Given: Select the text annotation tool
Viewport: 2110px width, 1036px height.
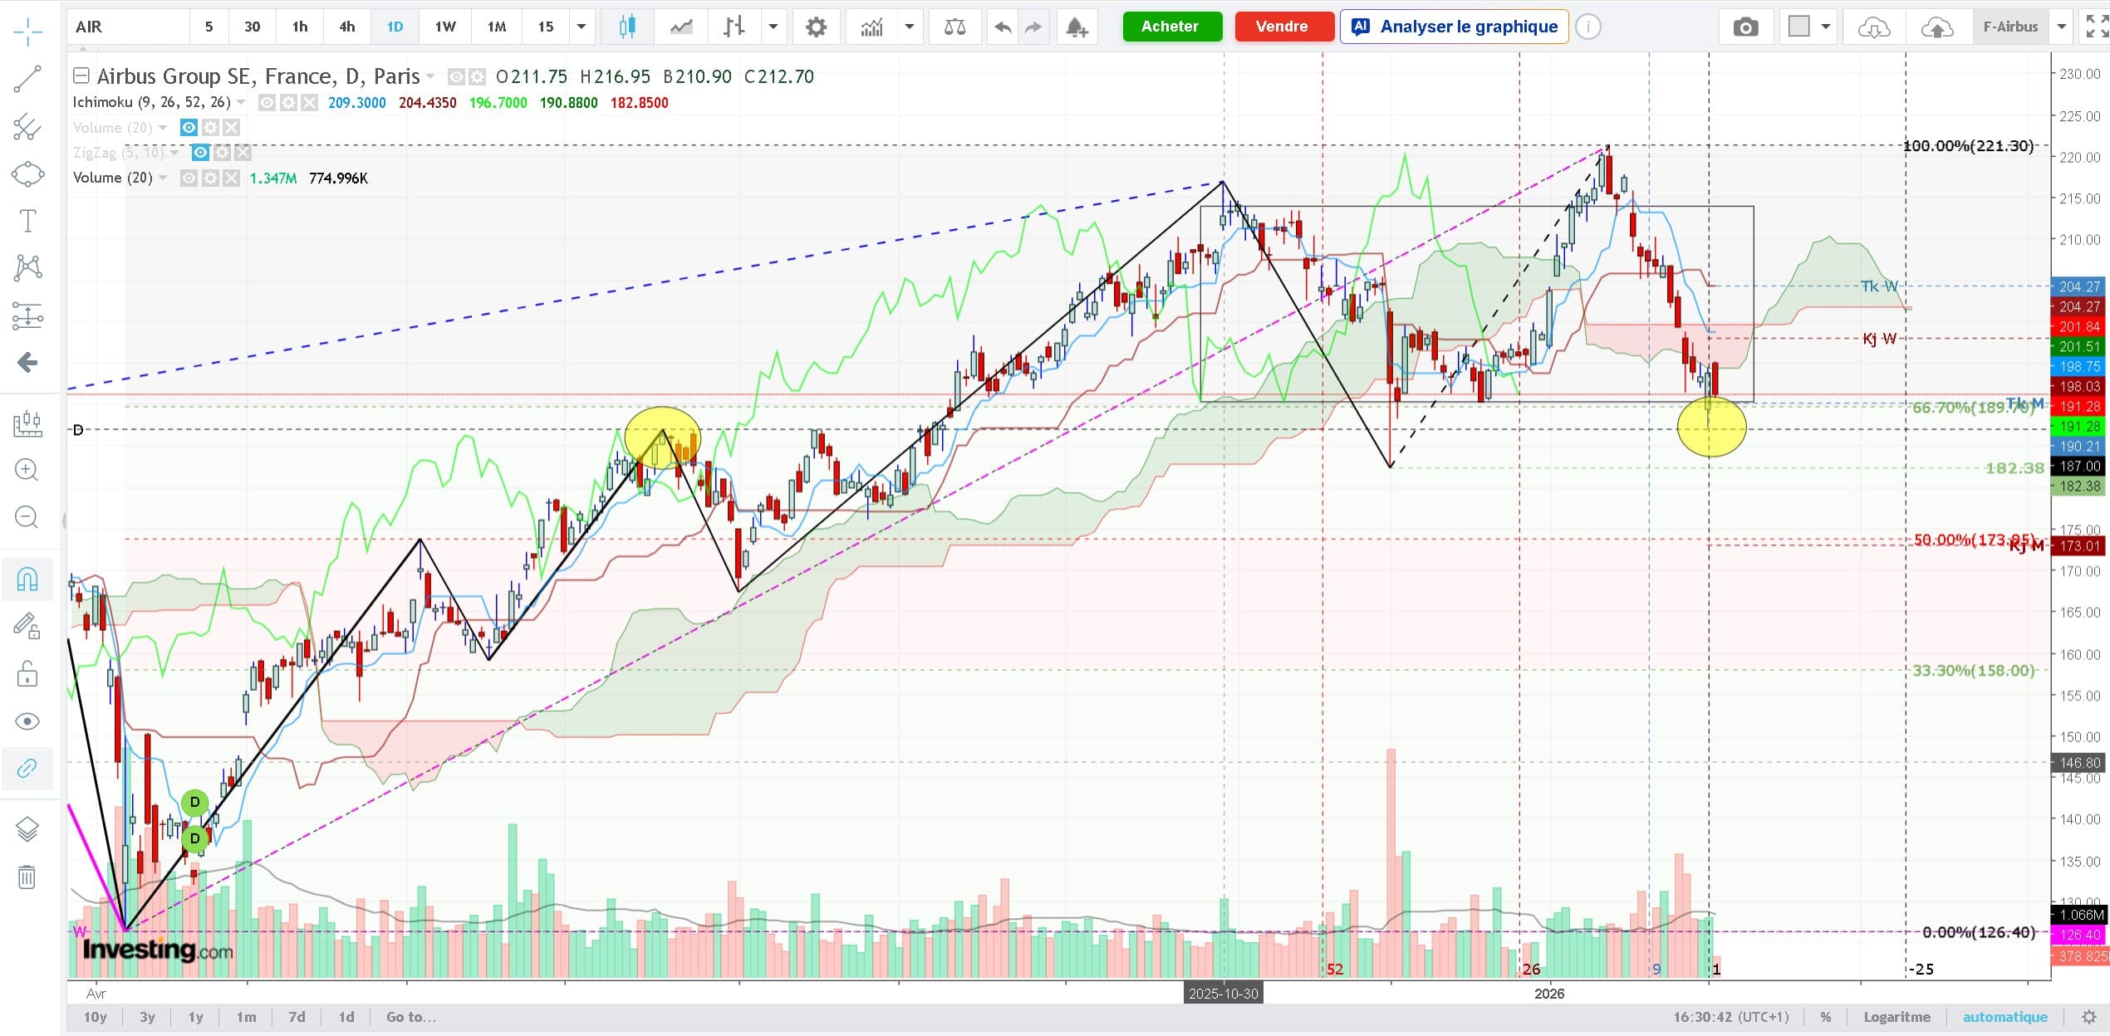Looking at the screenshot, I should click(27, 221).
